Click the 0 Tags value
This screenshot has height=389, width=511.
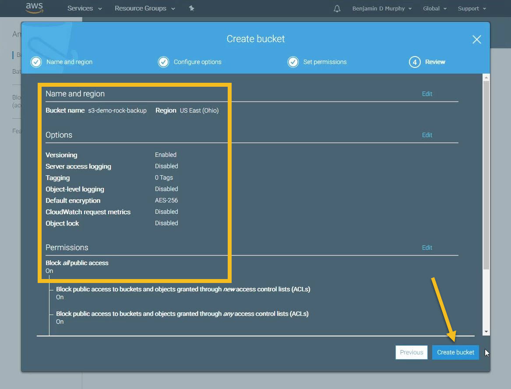point(164,177)
